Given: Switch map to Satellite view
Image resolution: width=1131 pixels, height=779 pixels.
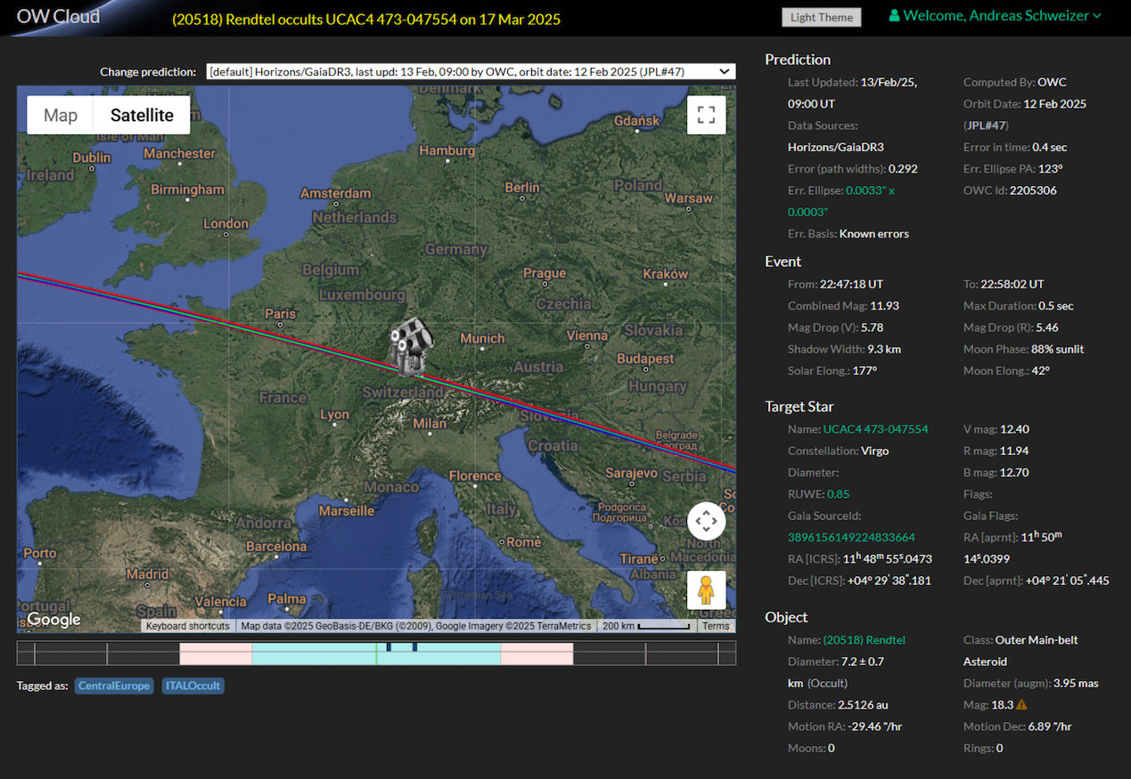Looking at the screenshot, I should [x=142, y=115].
